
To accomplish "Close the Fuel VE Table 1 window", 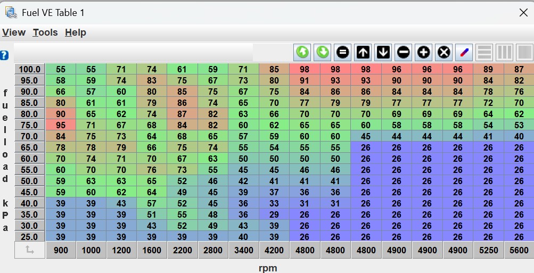I will (x=523, y=13).
